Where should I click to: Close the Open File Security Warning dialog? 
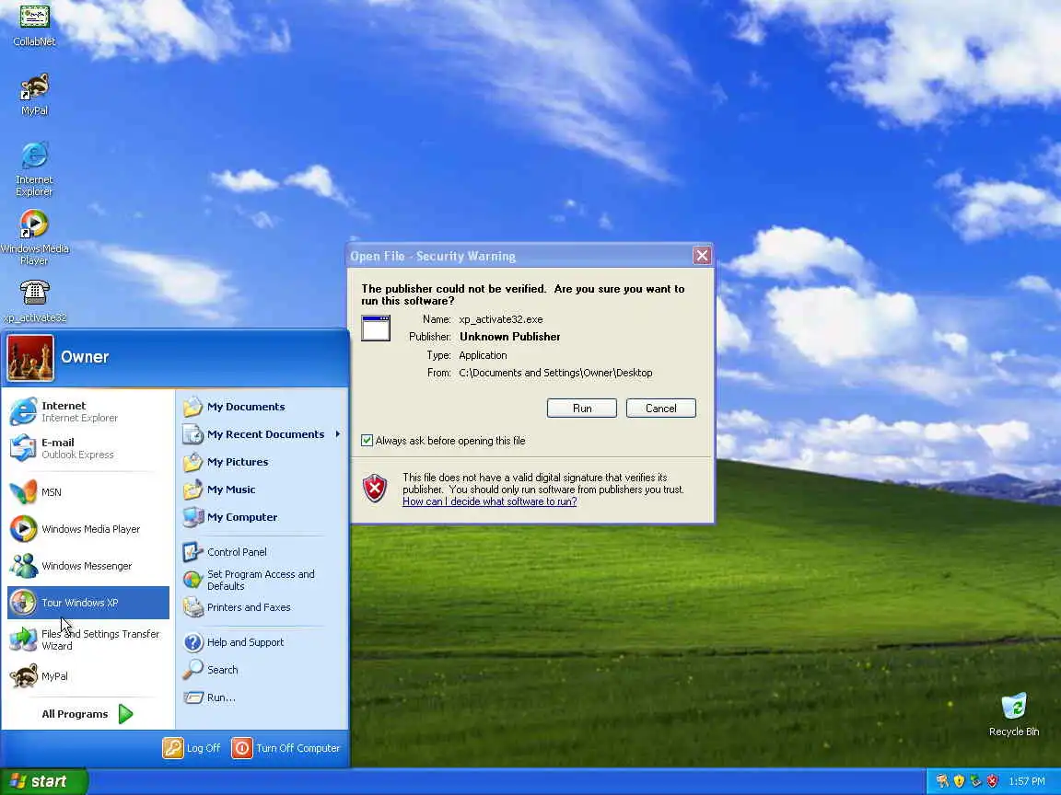[x=702, y=256]
